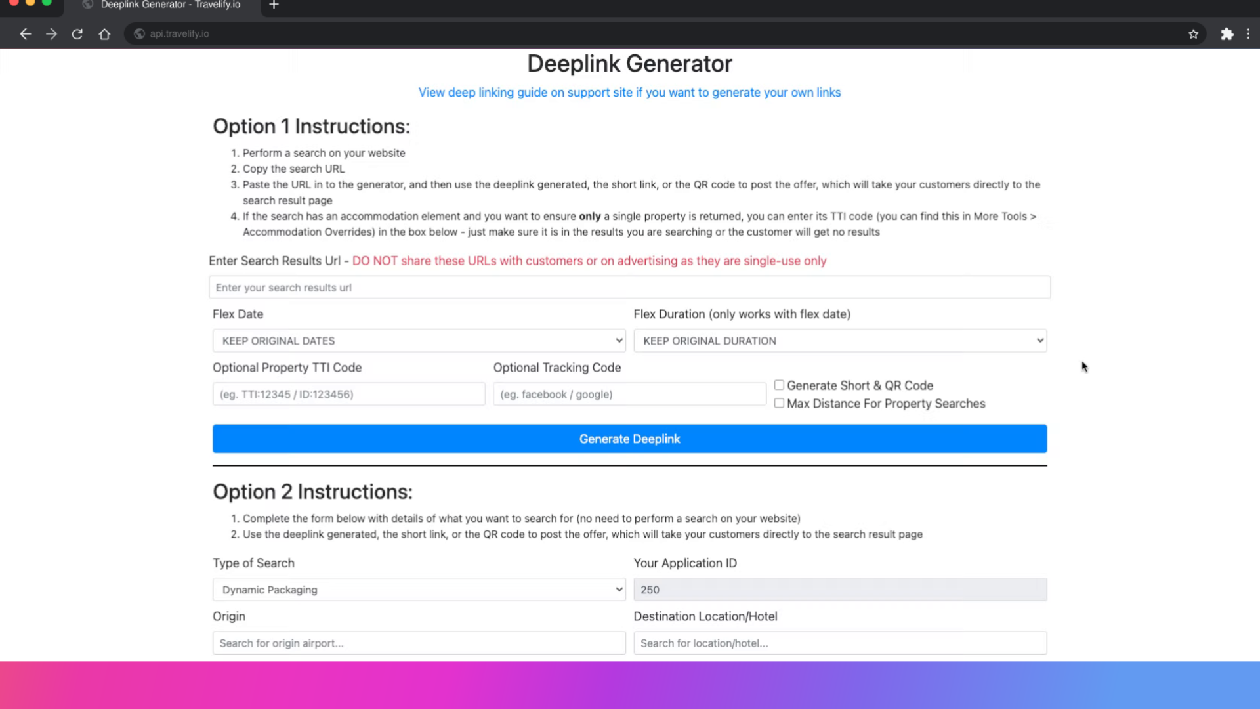This screenshot has height=709, width=1260.
Task: Open the Chrome three-dot menu
Action: 1249,33
